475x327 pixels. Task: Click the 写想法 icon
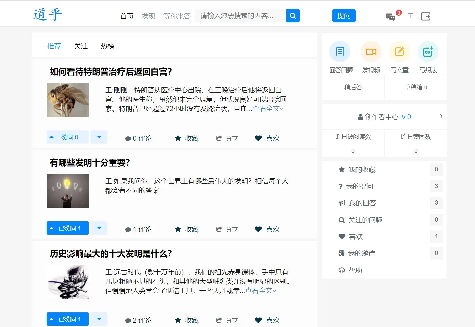coord(428,51)
